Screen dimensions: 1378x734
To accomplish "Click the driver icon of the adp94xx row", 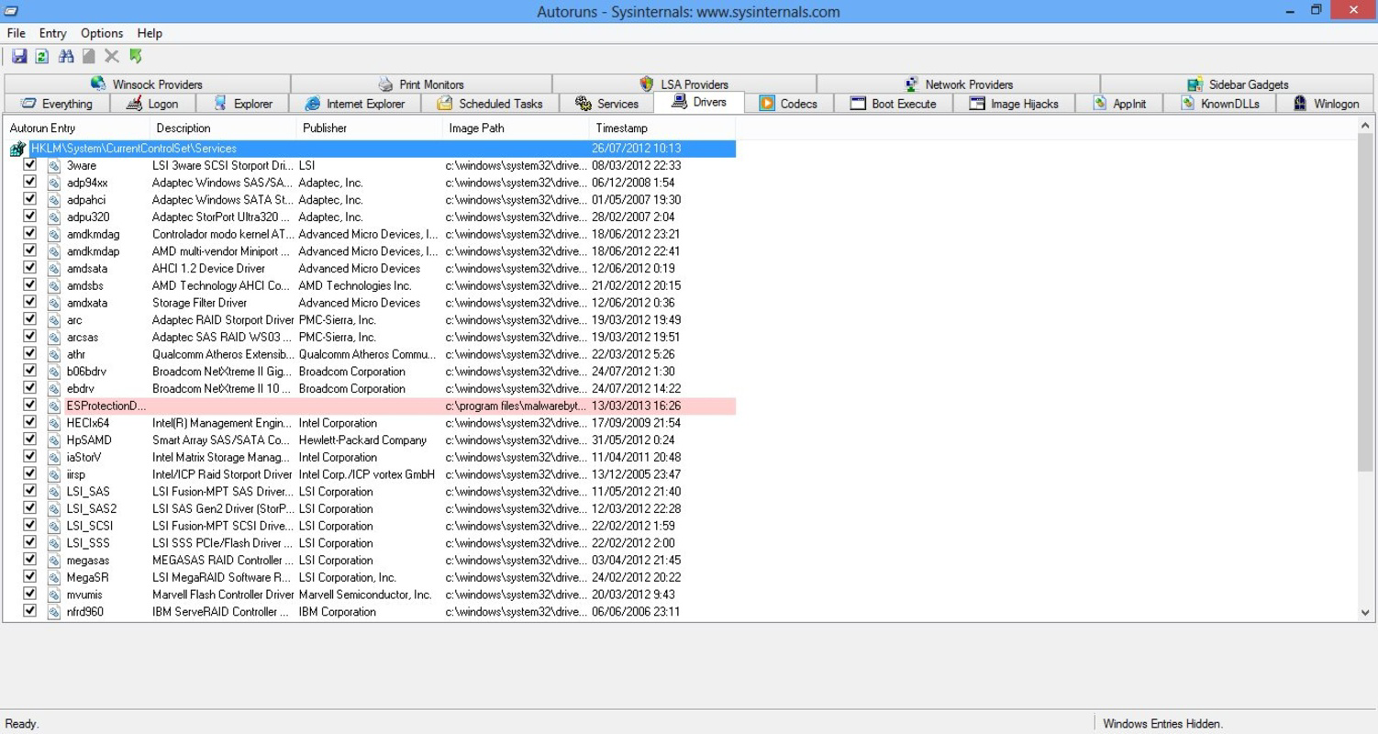I will (54, 183).
